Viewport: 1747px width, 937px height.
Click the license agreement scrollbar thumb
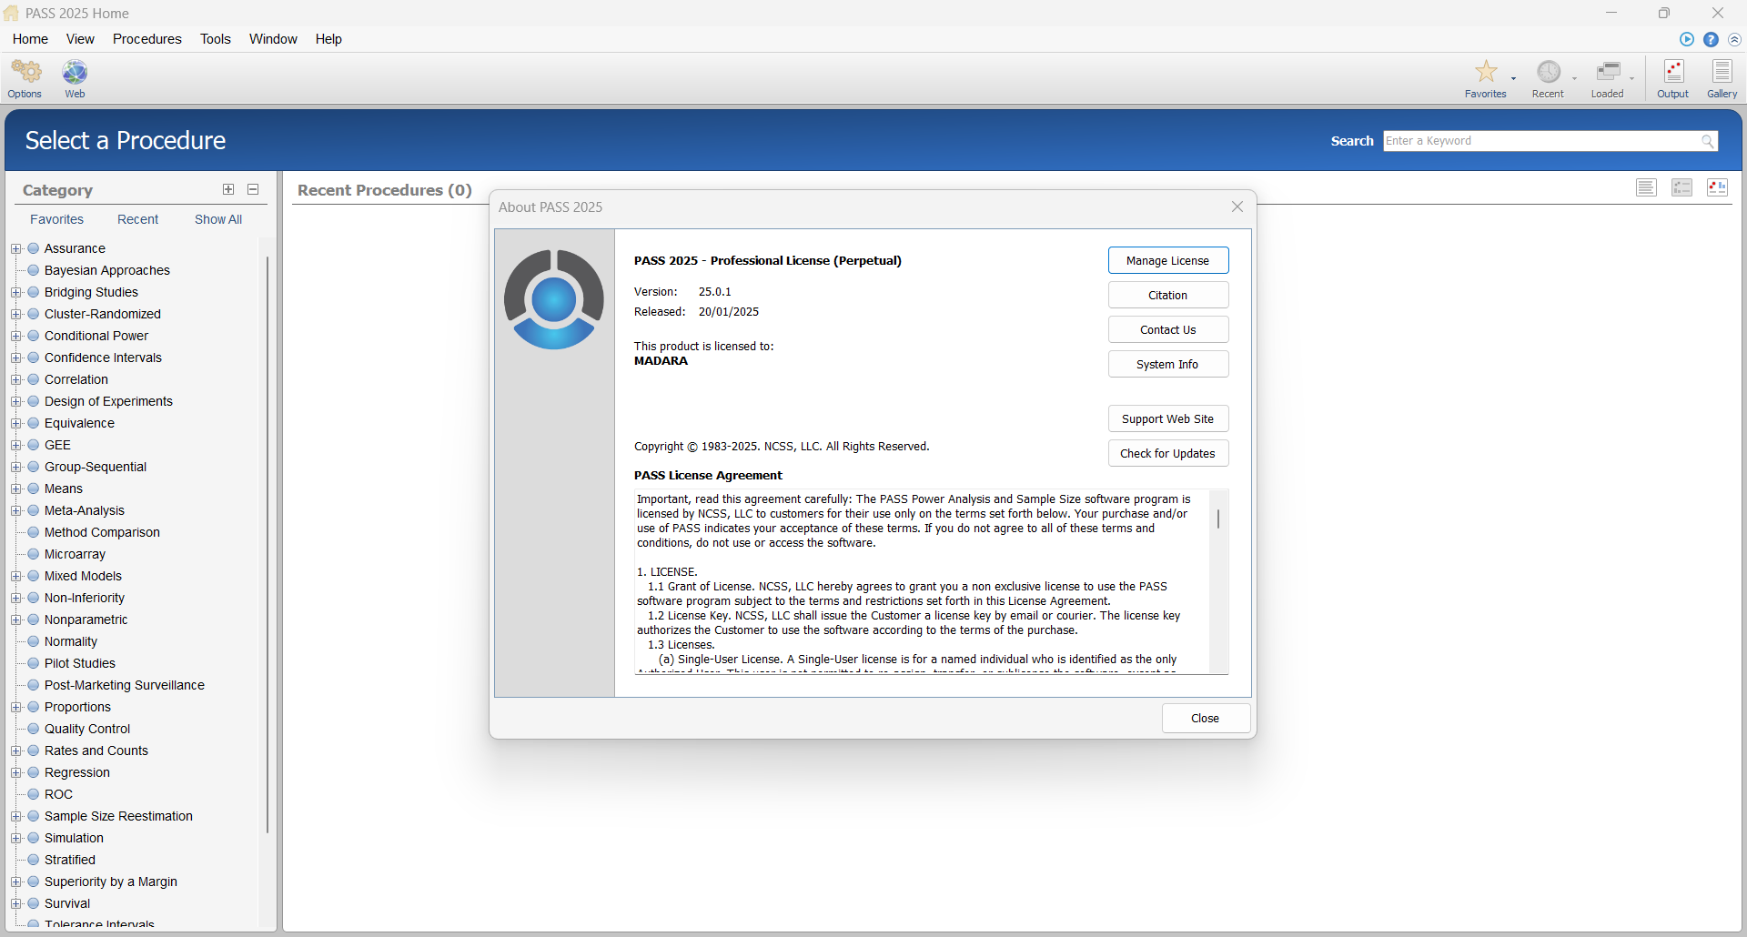click(1218, 519)
